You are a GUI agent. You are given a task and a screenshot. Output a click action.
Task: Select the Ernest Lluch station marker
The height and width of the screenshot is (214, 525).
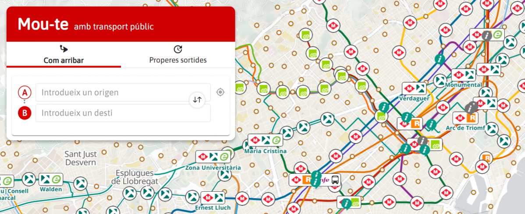coord(213,197)
